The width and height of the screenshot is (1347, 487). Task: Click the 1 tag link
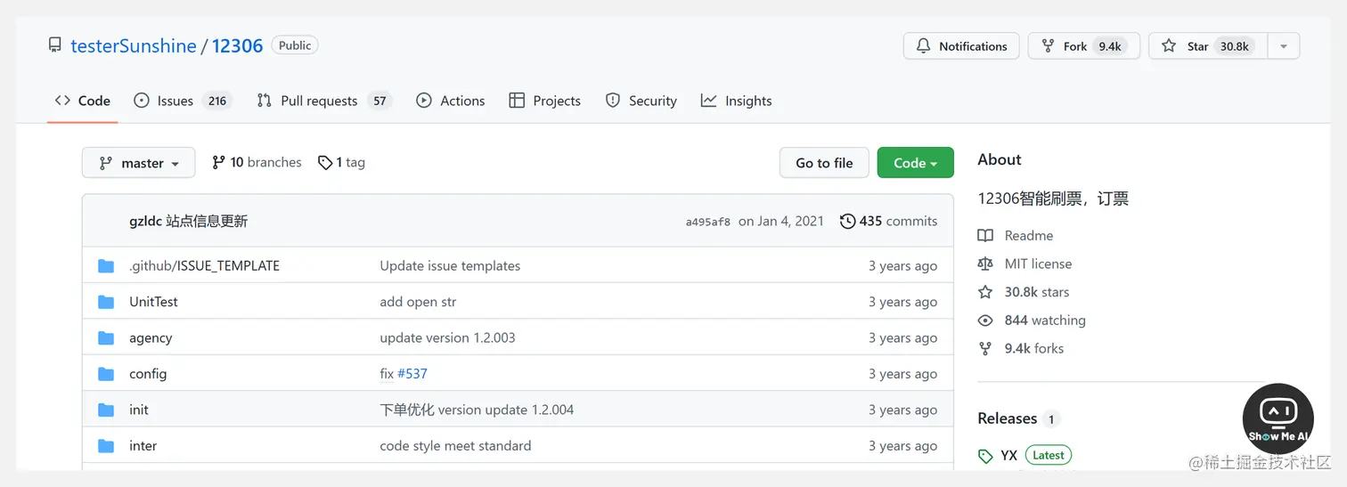(x=342, y=162)
